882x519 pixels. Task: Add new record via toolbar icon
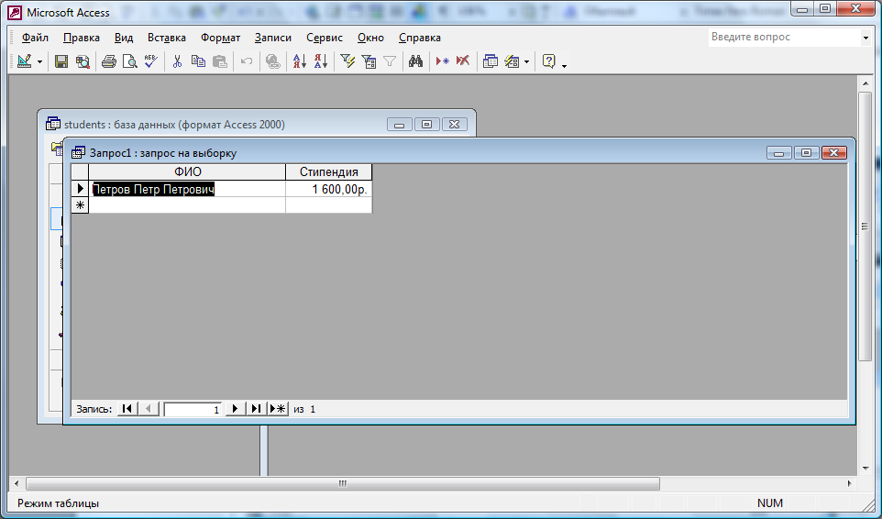click(442, 61)
